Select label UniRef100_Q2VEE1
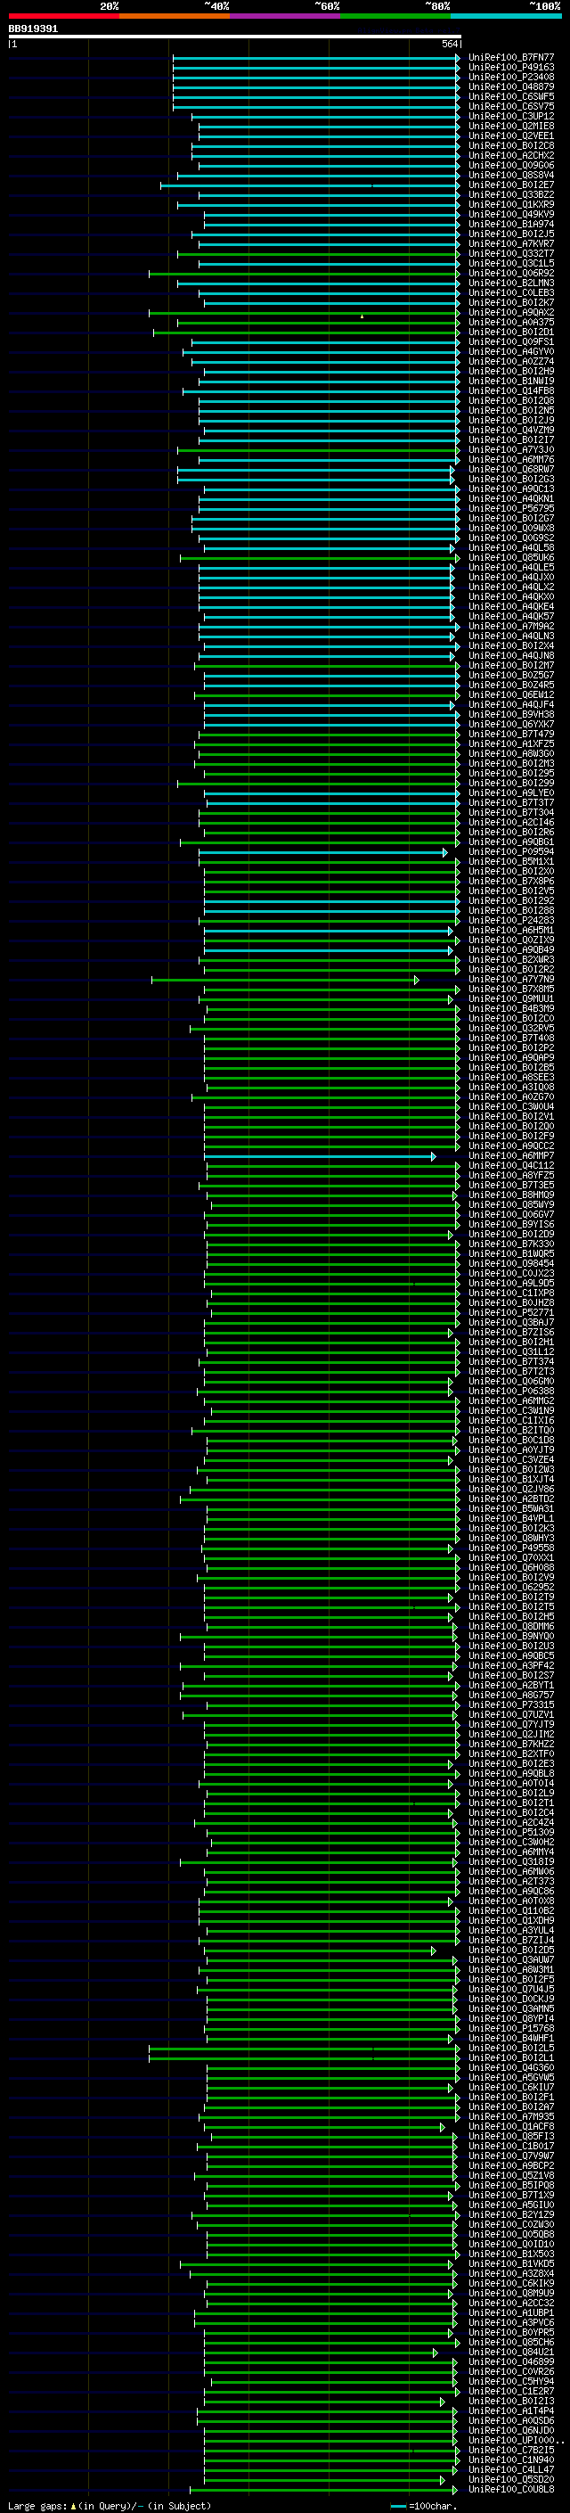This screenshot has height=2513, width=570. click(511, 136)
